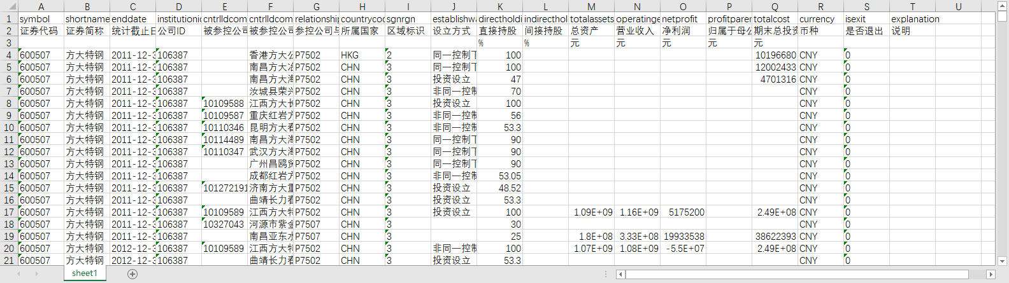1009x283 pixels.
Task: Click vertical scrollbar up arrow
Action: [x=1003, y=5]
